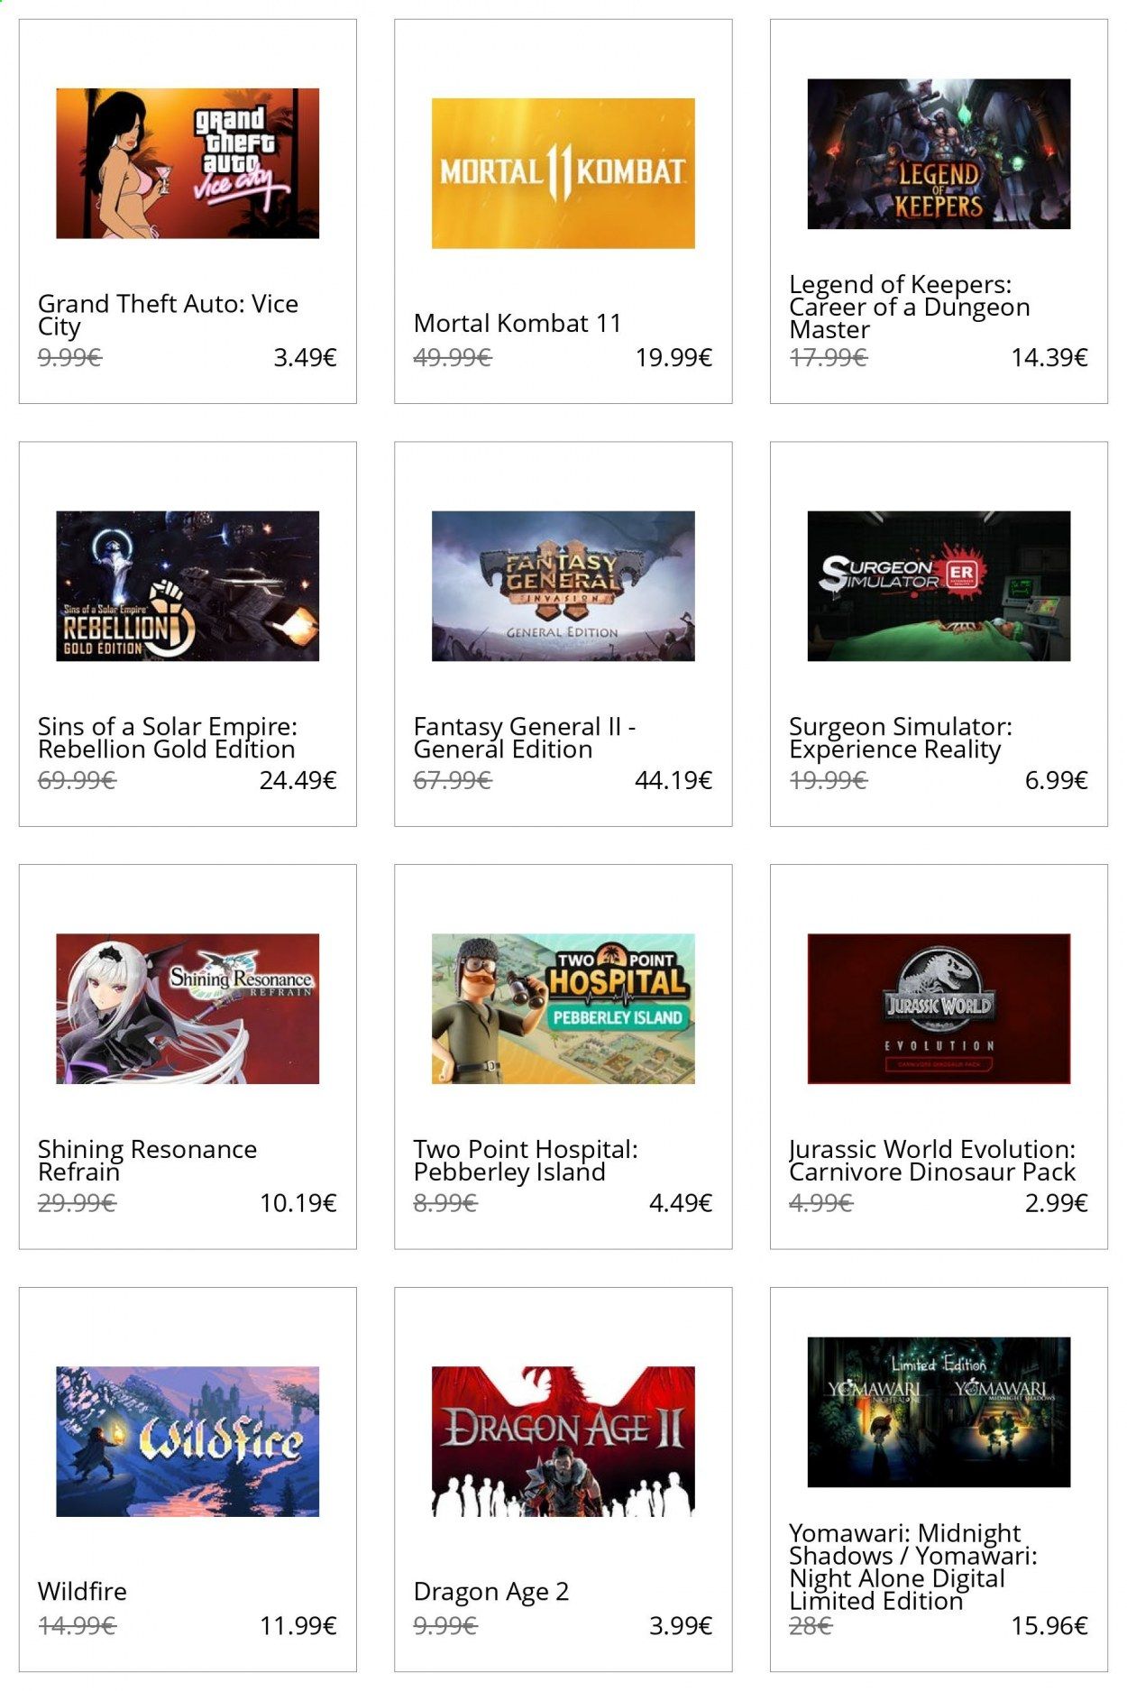This screenshot has height=1691, width=1127.
Task: Open the Wildfire product title
Action: (82, 1591)
